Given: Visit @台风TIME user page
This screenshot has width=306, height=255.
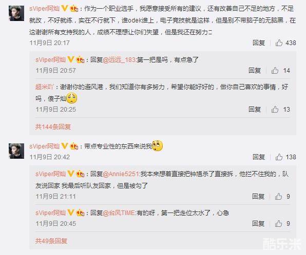Looking at the screenshot, I should pos(119,213).
